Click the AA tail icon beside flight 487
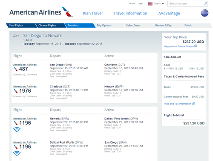This screenshot has width=213, height=161. (16, 69)
